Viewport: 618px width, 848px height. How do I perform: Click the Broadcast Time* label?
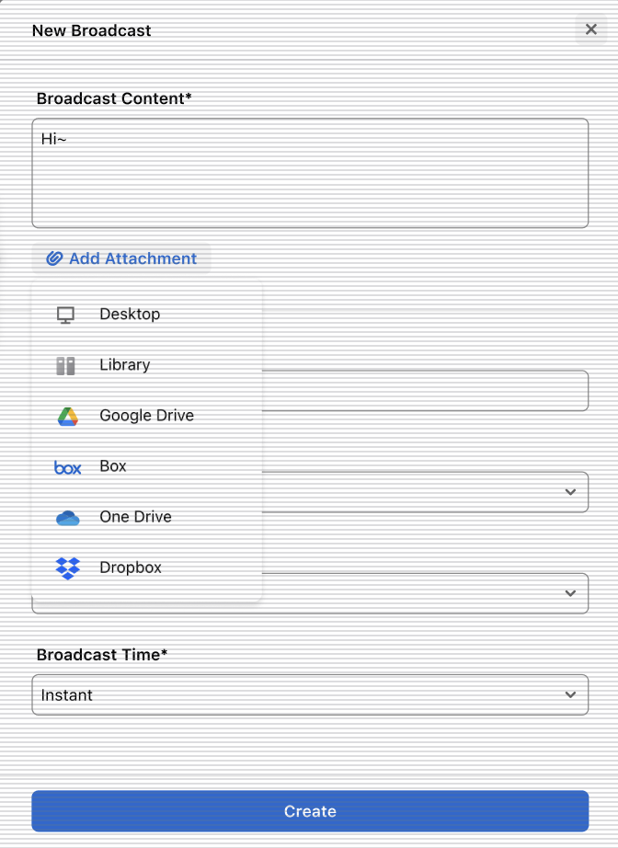(x=102, y=655)
